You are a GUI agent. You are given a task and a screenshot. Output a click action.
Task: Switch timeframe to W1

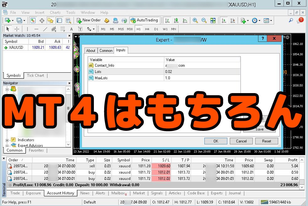point(165,29)
